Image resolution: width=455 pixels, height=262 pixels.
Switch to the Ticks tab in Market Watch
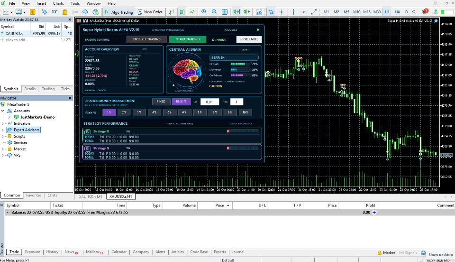point(65,89)
